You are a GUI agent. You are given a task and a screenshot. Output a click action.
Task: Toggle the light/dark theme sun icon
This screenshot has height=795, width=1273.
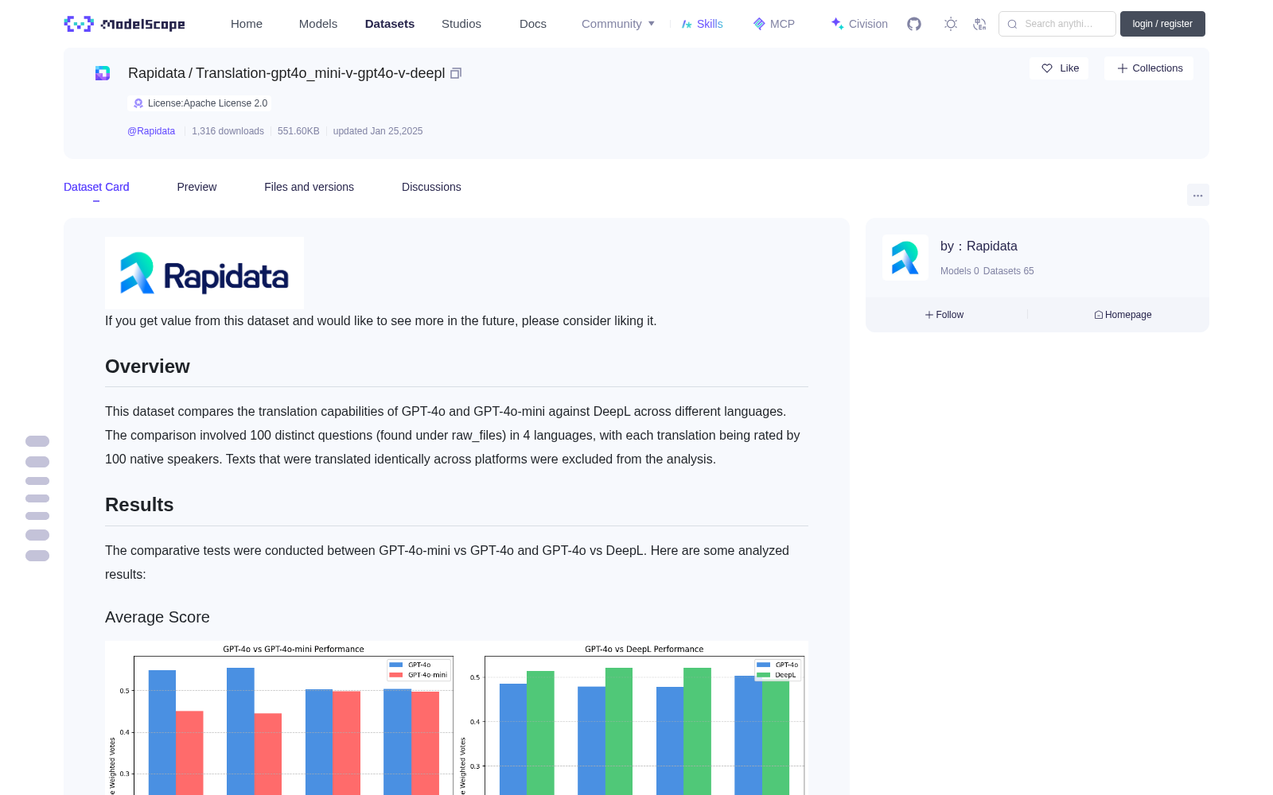coord(951,24)
